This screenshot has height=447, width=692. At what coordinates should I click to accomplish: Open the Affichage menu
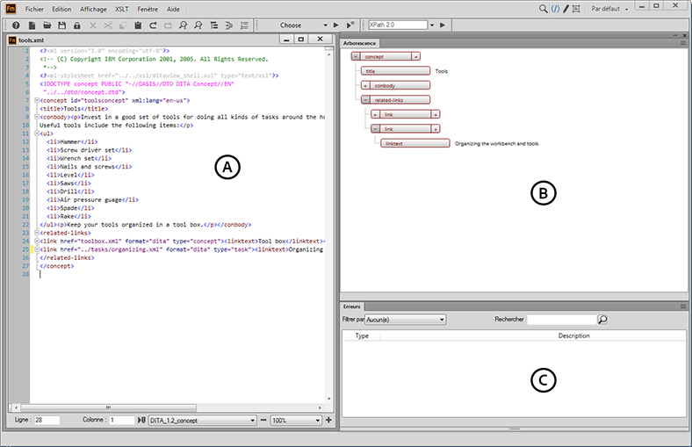(92, 8)
